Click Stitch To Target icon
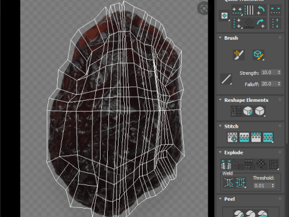 pyautogui.click(x=232, y=137)
